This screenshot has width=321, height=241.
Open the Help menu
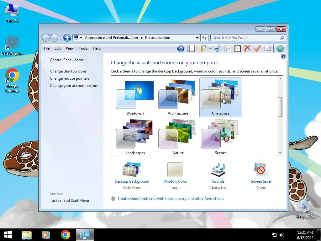tap(97, 48)
